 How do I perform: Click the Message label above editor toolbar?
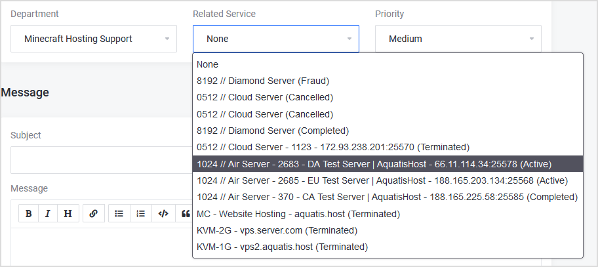[x=29, y=188]
